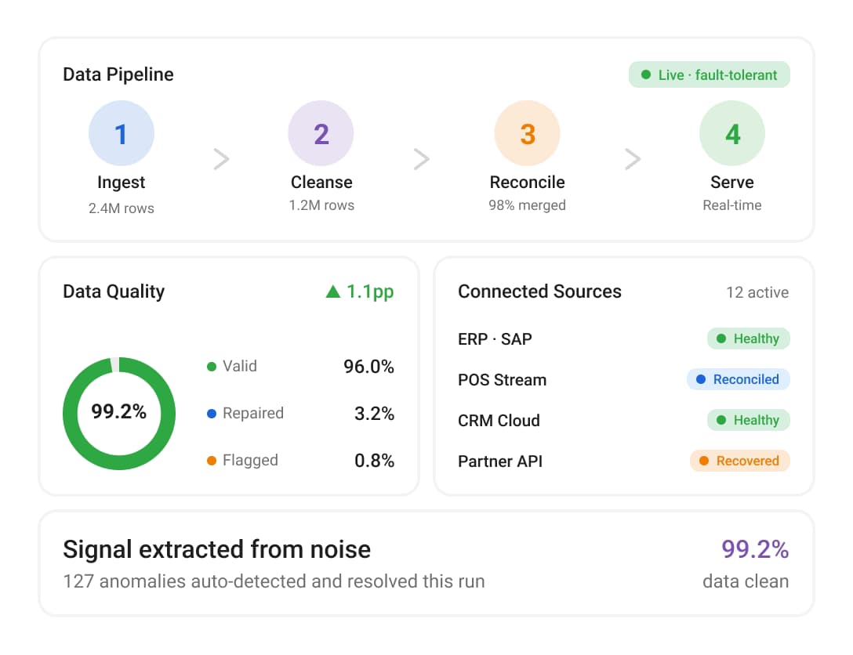Screen dimensions: 853x655
Task: Click the Live fault-tolerant status badge
Action: (x=710, y=74)
